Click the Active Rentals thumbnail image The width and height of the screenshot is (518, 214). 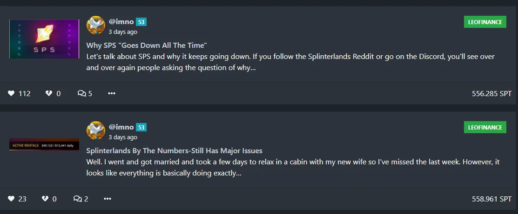[x=44, y=144]
